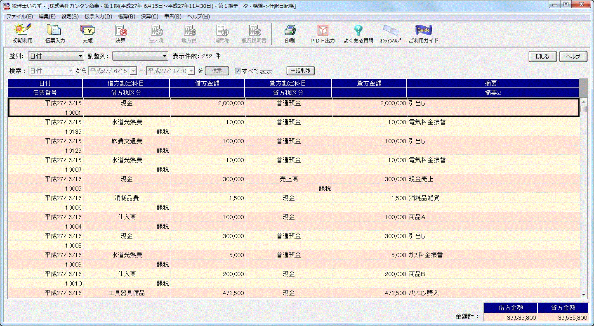Click the ヘルプ button at top right
This screenshot has height=326, width=594.
coord(573,57)
